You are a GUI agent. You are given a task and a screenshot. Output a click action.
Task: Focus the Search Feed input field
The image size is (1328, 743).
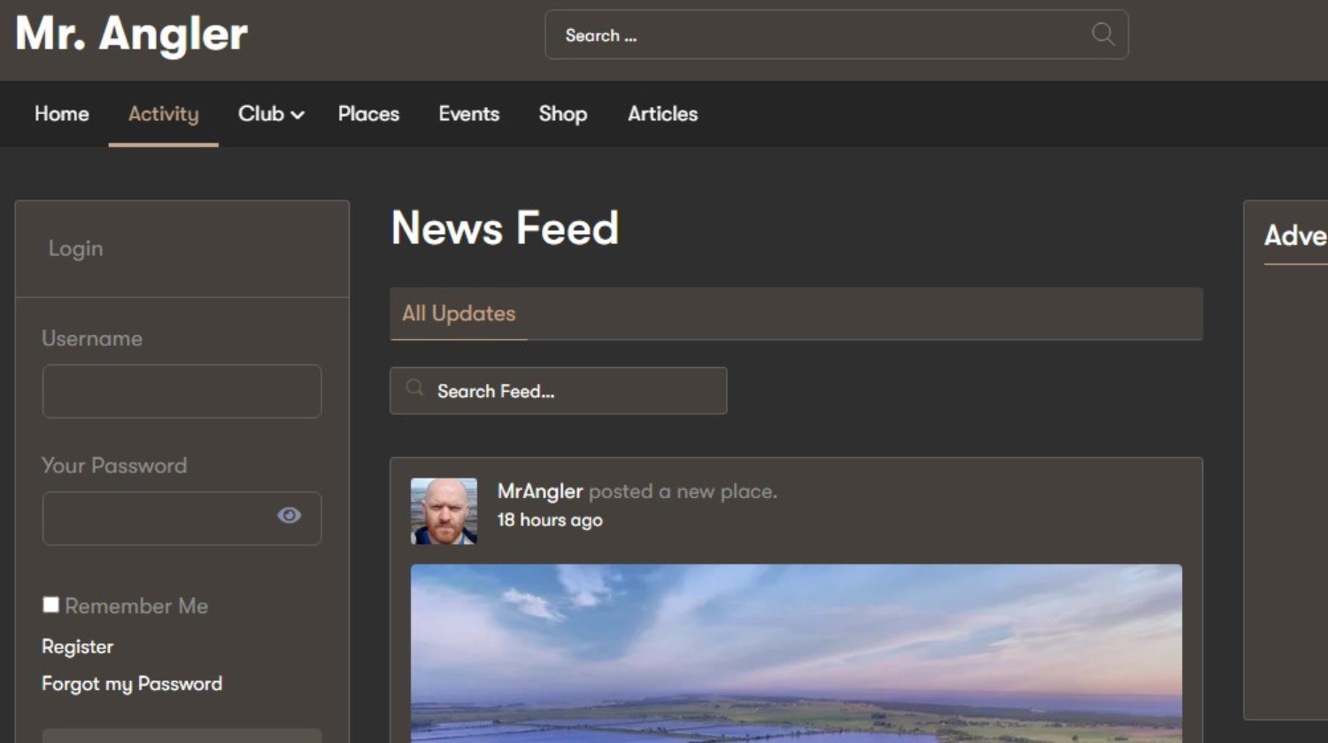pos(559,391)
